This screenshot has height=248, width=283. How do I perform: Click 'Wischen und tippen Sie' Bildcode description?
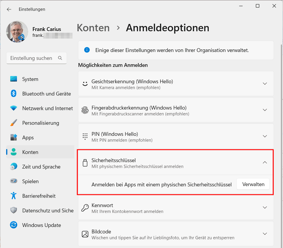pos(163,238)
